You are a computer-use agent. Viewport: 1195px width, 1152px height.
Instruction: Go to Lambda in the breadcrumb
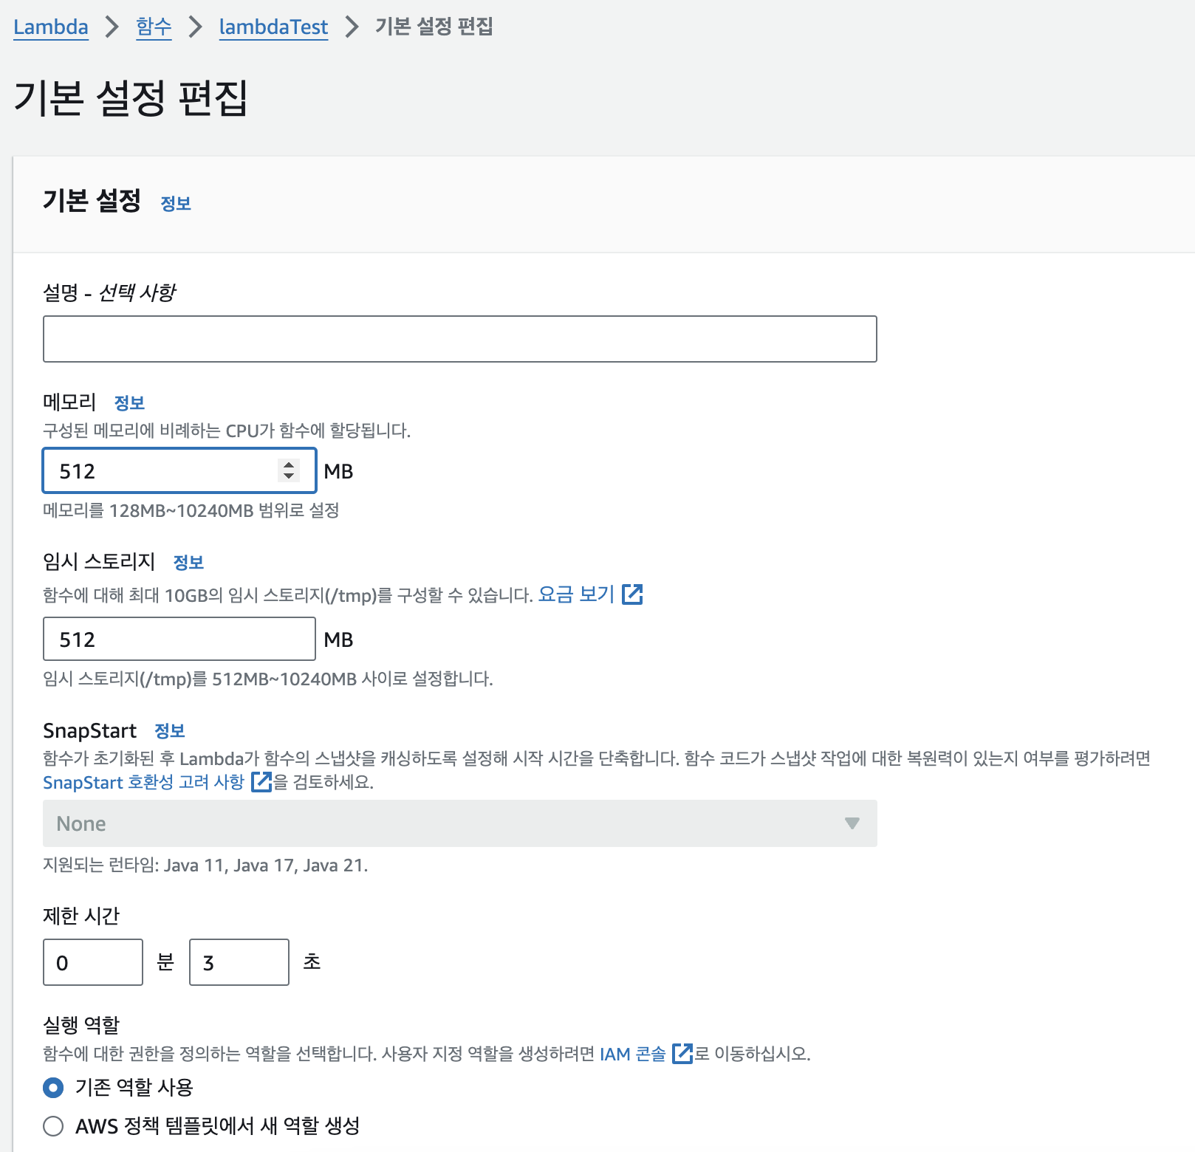(x=51, y=27)
